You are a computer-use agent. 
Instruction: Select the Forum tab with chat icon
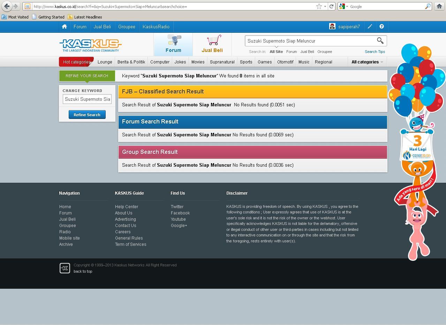tap(173, 44)
